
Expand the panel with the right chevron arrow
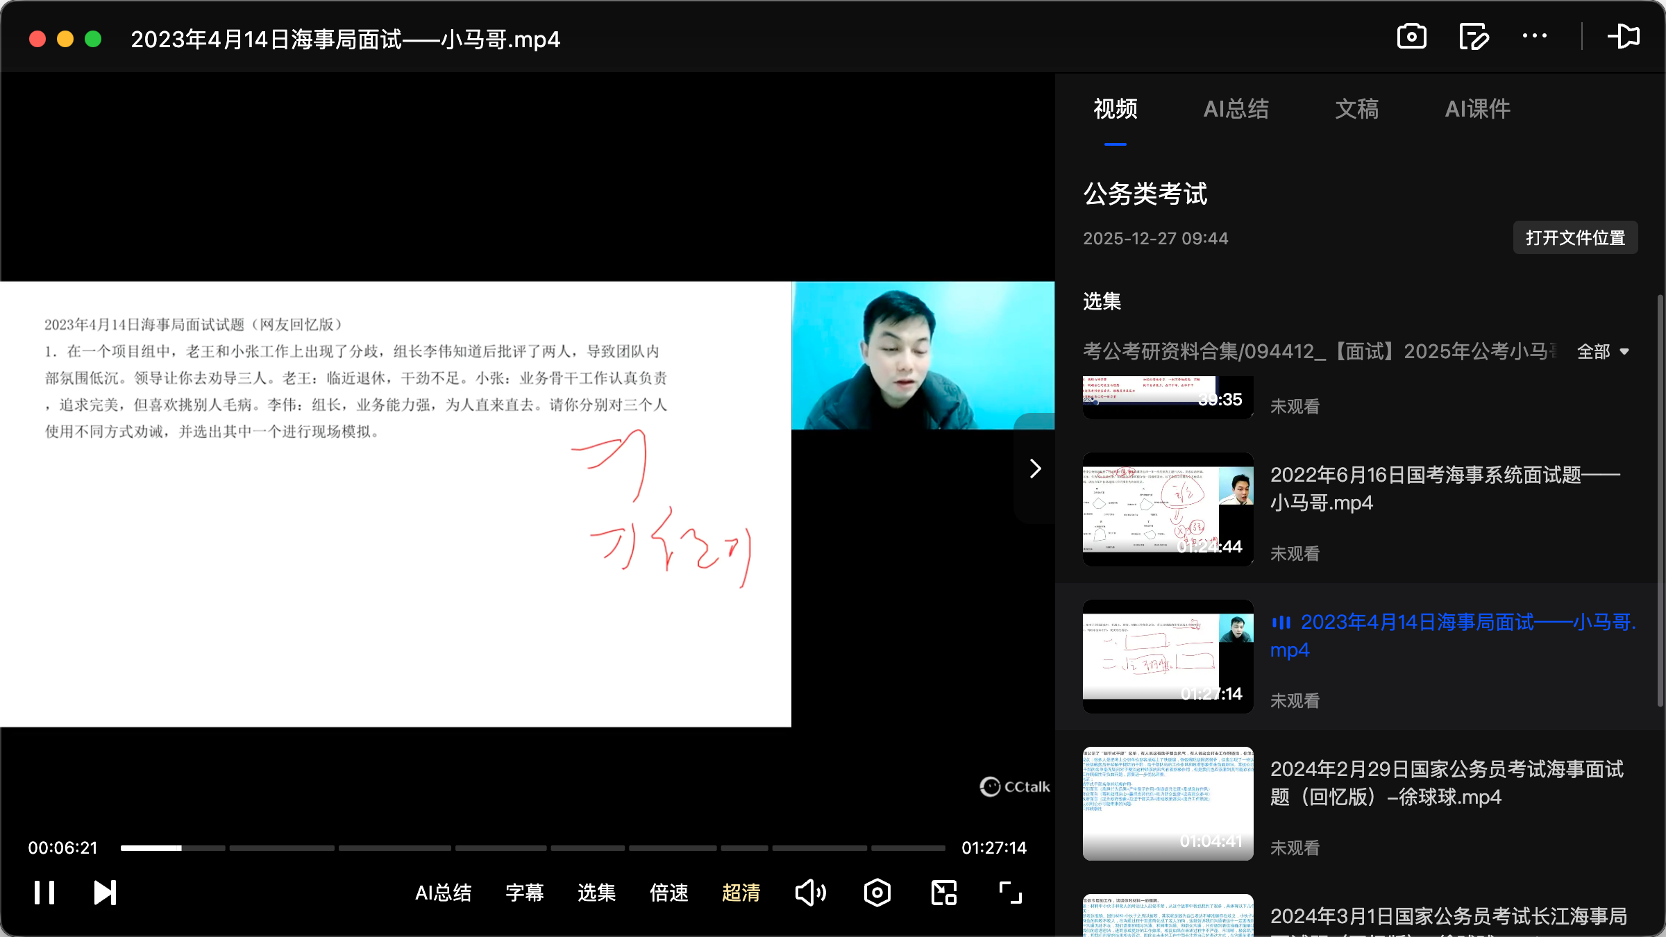1034,468
